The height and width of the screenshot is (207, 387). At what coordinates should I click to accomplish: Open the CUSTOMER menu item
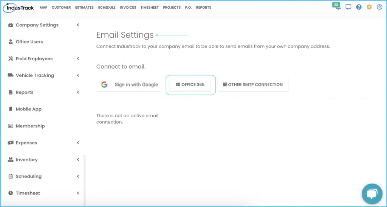click(61, 8)
